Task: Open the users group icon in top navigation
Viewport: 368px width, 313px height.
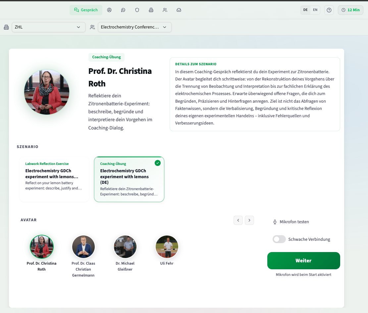Action: (x=165, y=10)
